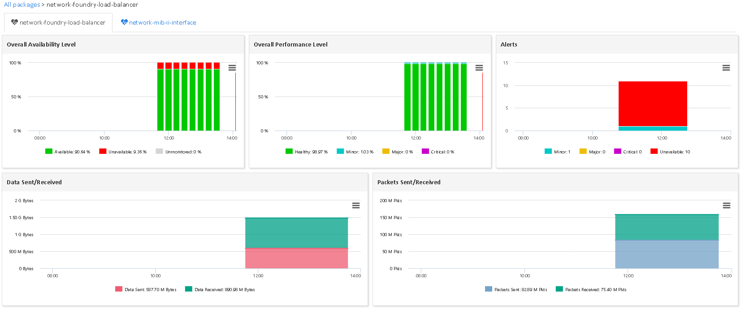
Task: Open the Overall Availability Level chart menu
Action: pyautogui.click(x=232, y=68)
